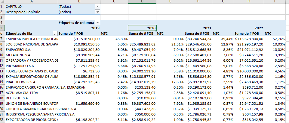This screenshot has width=289, height=123.
Task: Click value $25.489.821,62
Action: point(142,44)
